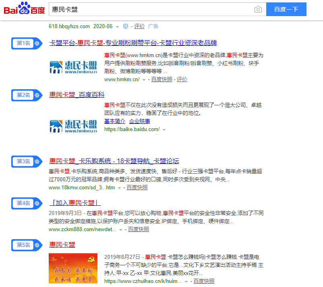This screenshot has width=323, height=287.
Task: Expand dropdown arrow next to www.hmkm.cn/
Action: [144, 80]
